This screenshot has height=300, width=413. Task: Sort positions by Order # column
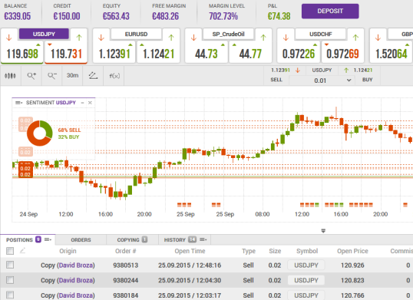coord(125,251)
